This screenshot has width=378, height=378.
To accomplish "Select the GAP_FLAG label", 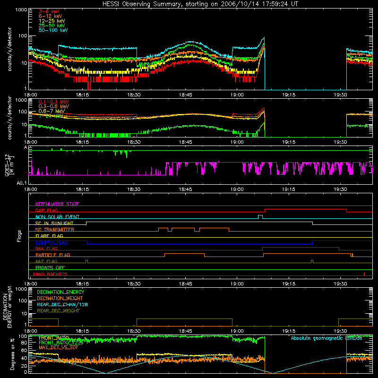I will (x=46, y=210).
